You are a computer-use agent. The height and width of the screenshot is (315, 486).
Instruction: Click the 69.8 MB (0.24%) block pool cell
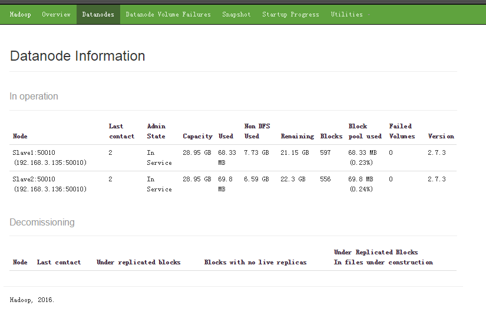pos(361,184)
